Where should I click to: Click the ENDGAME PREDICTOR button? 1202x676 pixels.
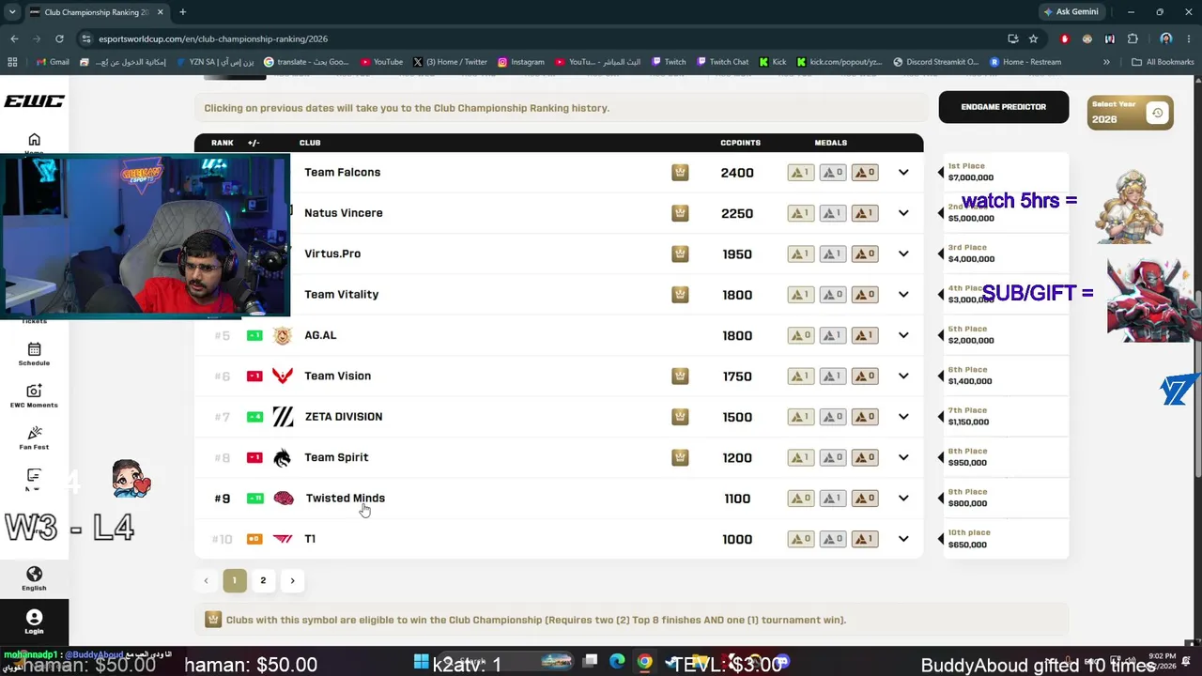coord(1004,107)
